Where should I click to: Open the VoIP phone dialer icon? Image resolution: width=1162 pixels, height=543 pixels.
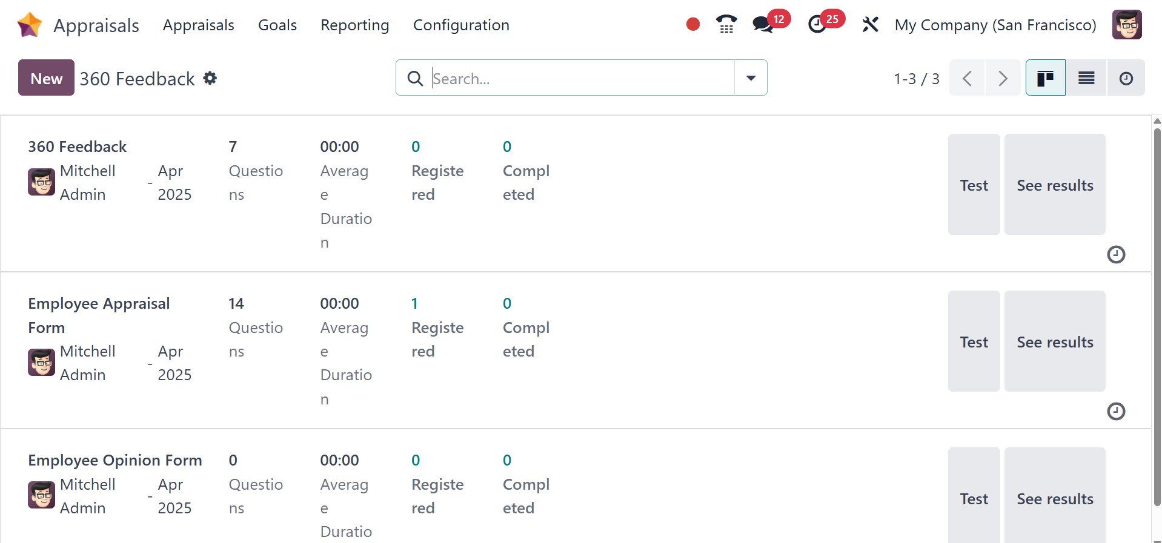click(x=726, y=24)
